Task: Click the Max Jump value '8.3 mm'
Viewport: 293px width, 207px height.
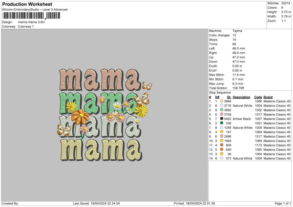Action: click(x=238, y=83)
